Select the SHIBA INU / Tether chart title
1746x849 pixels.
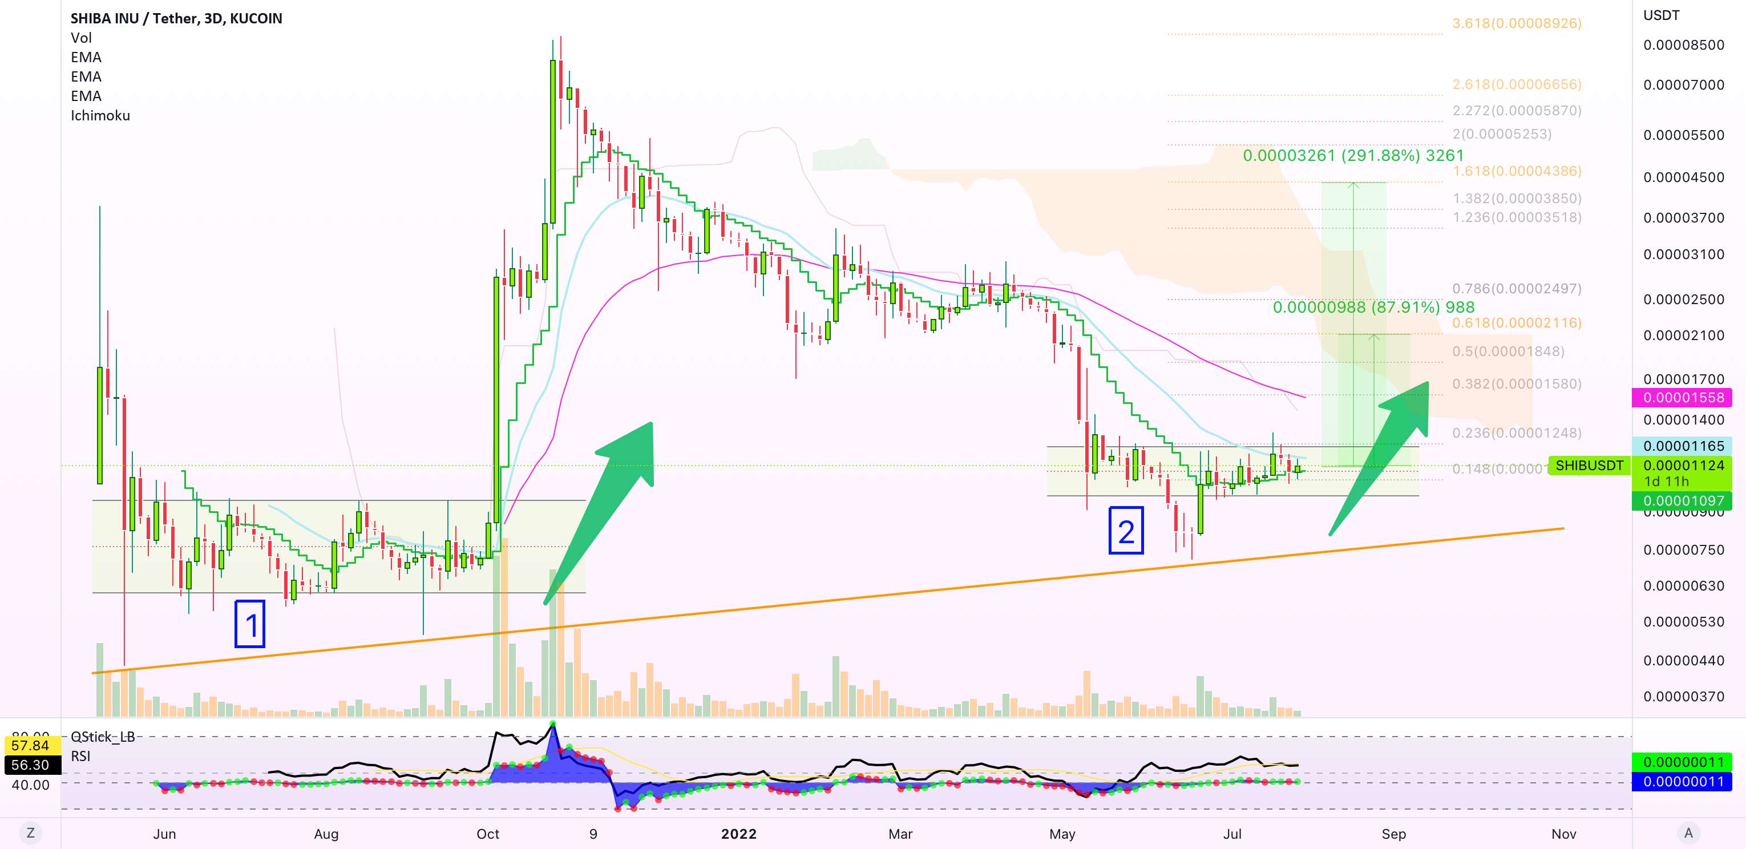tap(176, 18)
